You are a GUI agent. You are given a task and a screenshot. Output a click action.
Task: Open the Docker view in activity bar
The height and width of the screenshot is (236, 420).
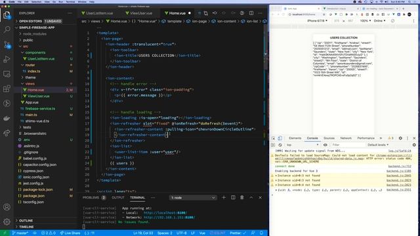coord(7,118)
